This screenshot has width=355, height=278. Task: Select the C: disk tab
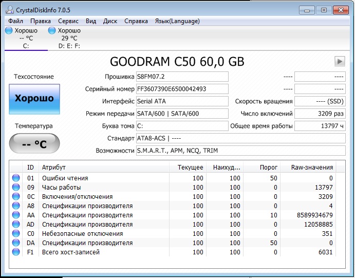(x=26, y=38)
